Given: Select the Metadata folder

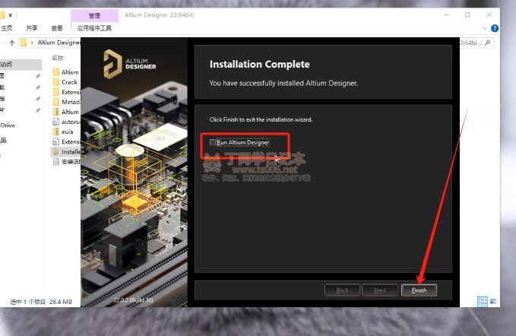Looking at the screenshot, I should pyautogui.click(x=66, y=102).
